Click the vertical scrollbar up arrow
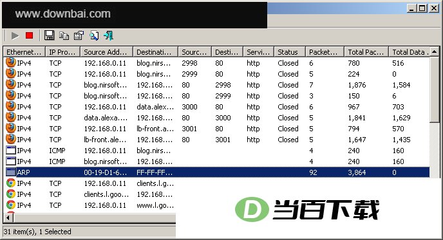Screen dimensions: 443x240 click(435, 51)
